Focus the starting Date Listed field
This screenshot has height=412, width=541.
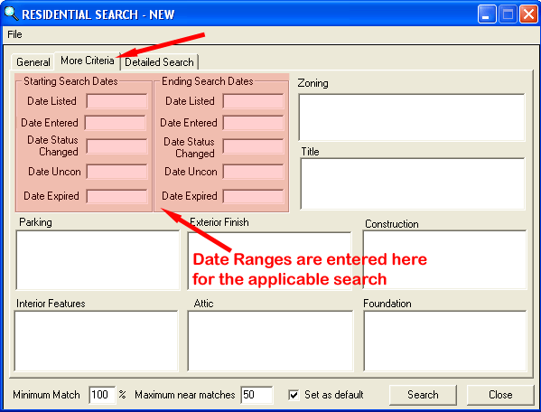pos(117,101)
